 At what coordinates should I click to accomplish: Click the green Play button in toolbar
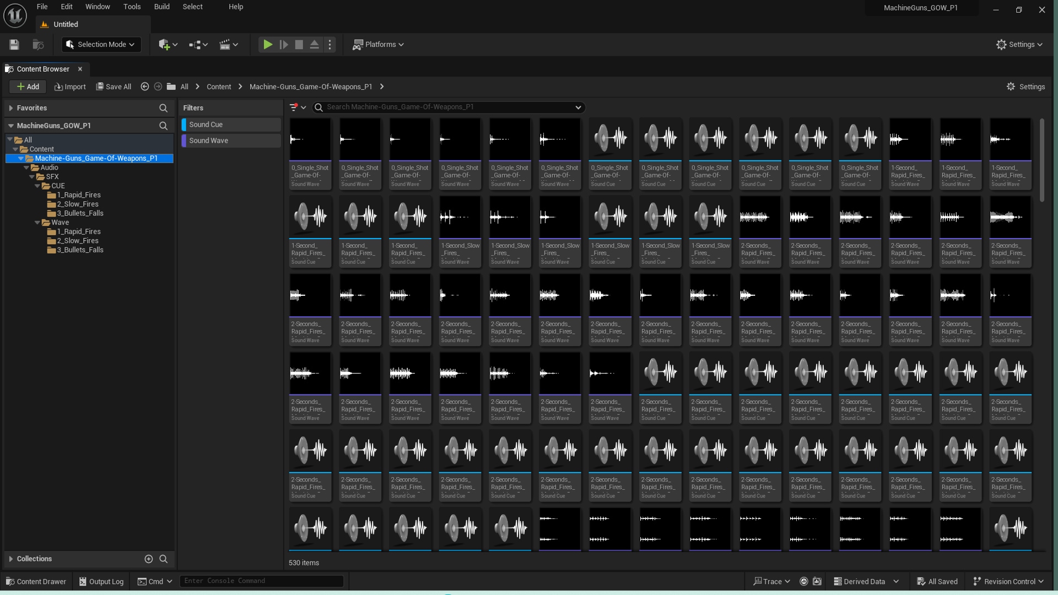pos(267,45)
